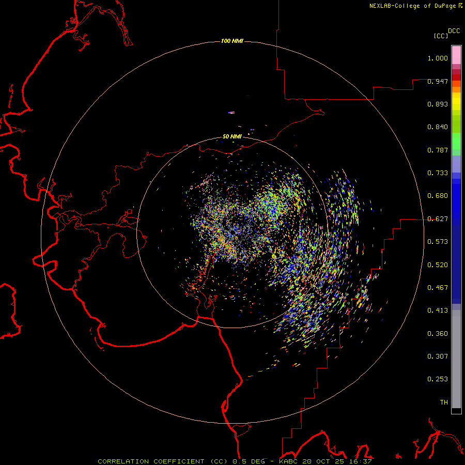
Task: Click the TH threshold label
Action: point(444,402)
